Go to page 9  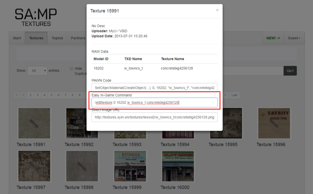click(79, 95)
